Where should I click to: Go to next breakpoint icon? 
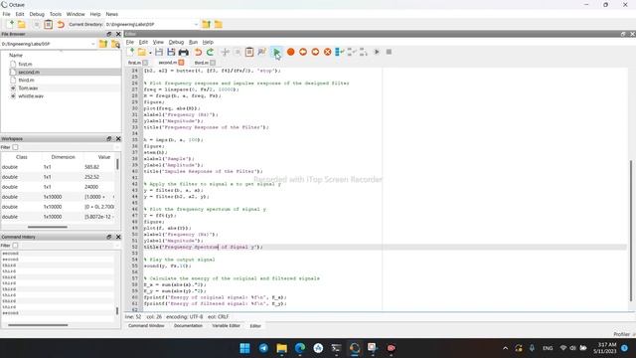coord(315,52)
